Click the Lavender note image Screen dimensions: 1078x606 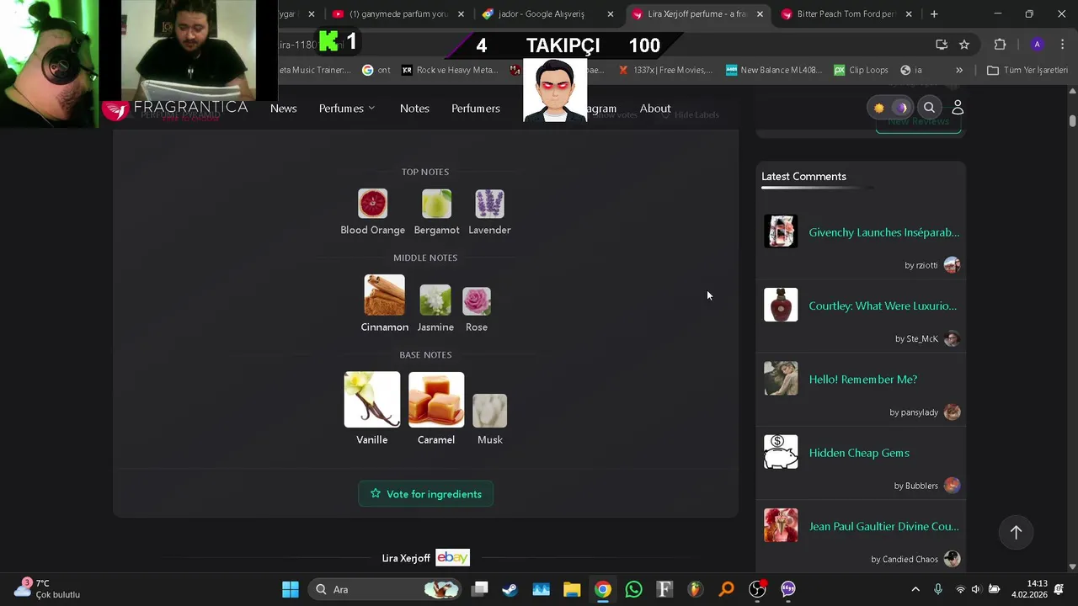489,204
